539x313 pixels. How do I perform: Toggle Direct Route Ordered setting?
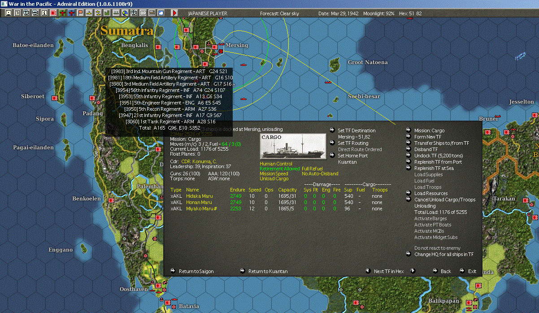360,149
